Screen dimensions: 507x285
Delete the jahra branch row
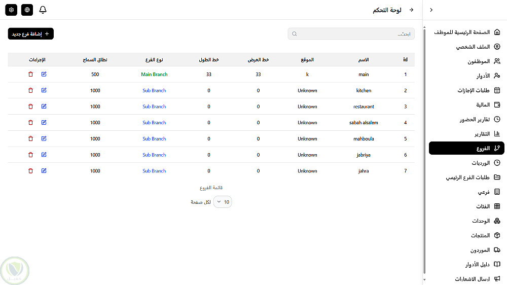point(31,170)
